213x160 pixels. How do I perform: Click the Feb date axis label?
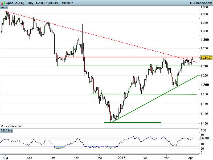[x=145, y=158]
